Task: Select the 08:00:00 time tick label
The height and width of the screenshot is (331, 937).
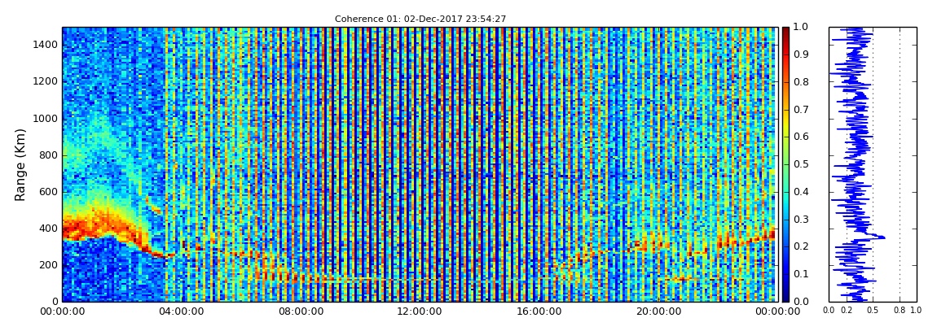Action: (299, 311)
